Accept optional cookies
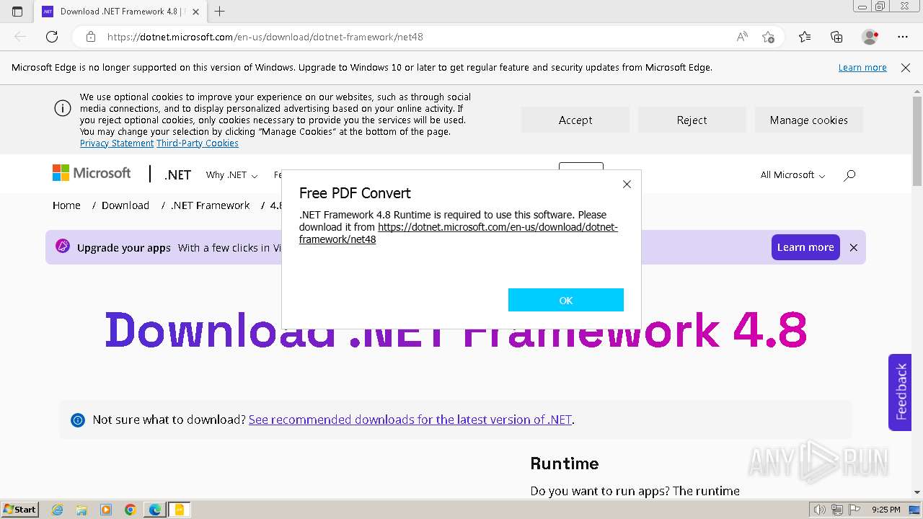Image resolution: width=923 pixels, height=519 pixels. [x=575, y=120]
